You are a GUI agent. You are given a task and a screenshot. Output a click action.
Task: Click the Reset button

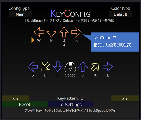tap(25, 104)
